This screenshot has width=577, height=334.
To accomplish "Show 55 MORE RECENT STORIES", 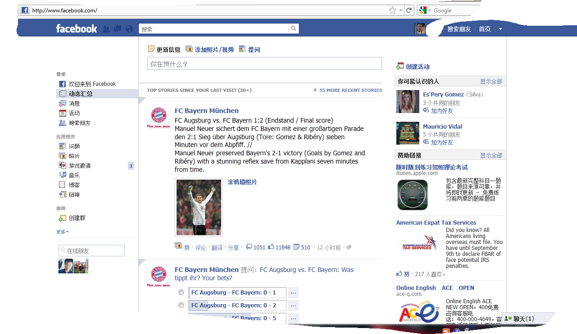I will click(x=348, y=90).
